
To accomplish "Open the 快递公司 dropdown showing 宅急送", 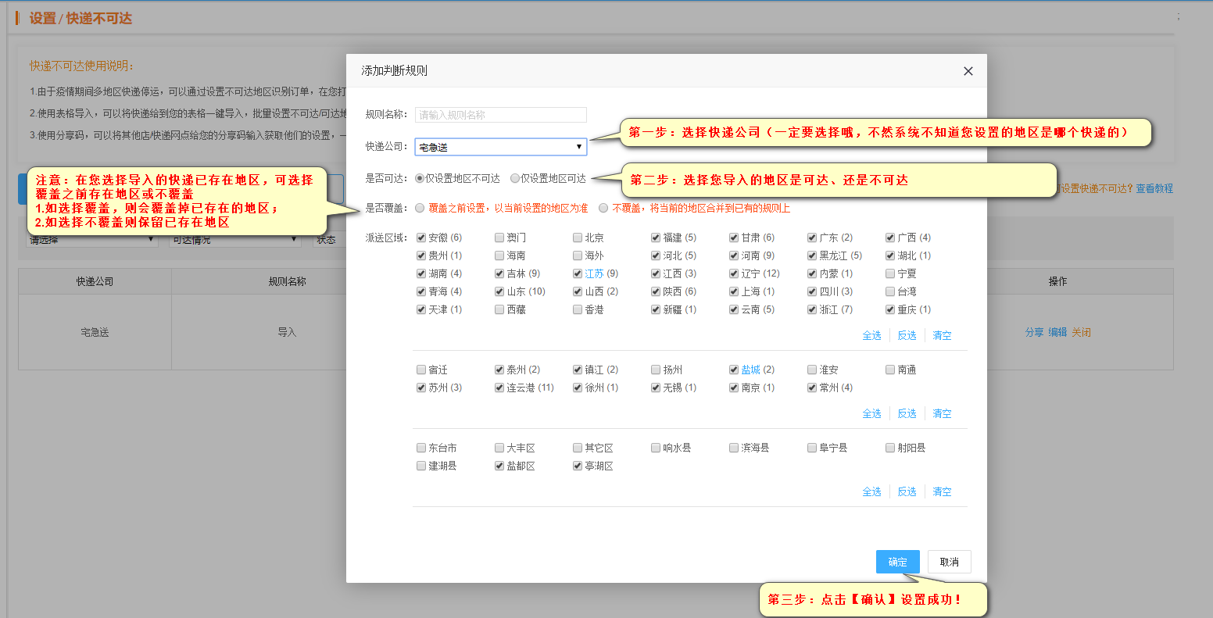I will [501, 147].
